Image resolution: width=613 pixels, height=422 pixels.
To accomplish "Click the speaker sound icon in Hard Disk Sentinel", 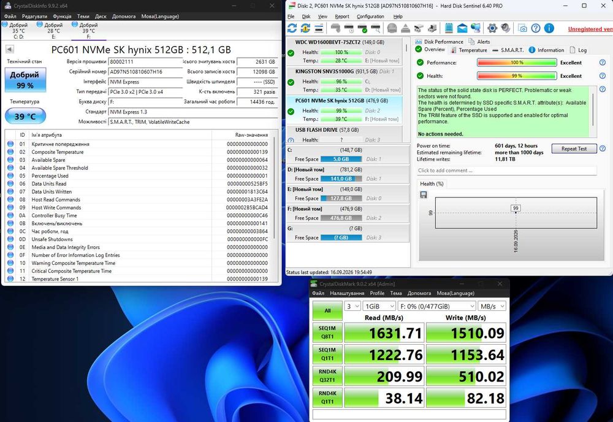I will (x=506, y=28).
